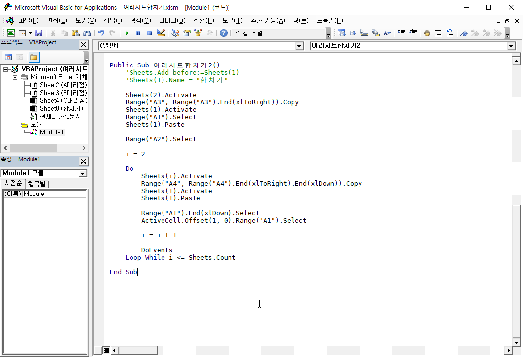The image size is (523, 357).
Task: Click View Code icon in project pane
Action: pos(8,57)
